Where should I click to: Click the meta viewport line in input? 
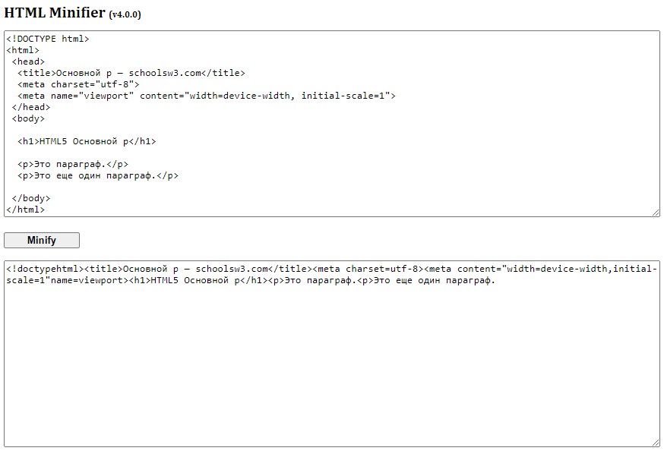[206, 96]
